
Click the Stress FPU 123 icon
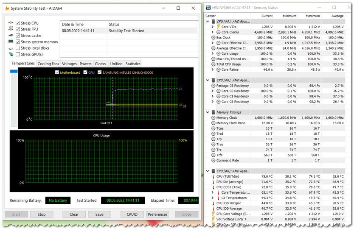click(x=11, y=29)
